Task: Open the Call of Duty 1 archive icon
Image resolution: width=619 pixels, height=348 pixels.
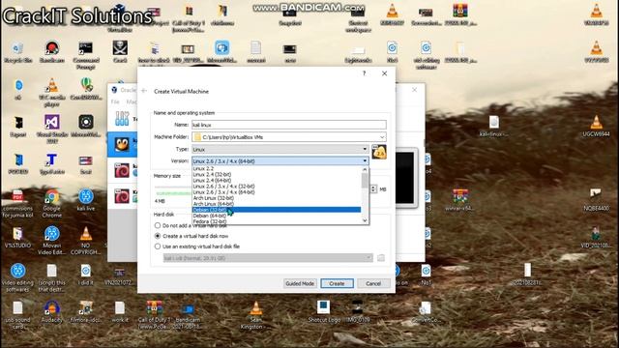Action: [155, 315]
